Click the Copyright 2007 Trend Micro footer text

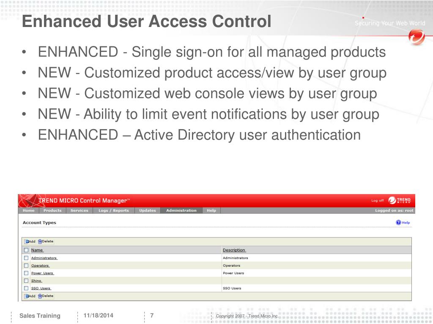click(247, 316)
